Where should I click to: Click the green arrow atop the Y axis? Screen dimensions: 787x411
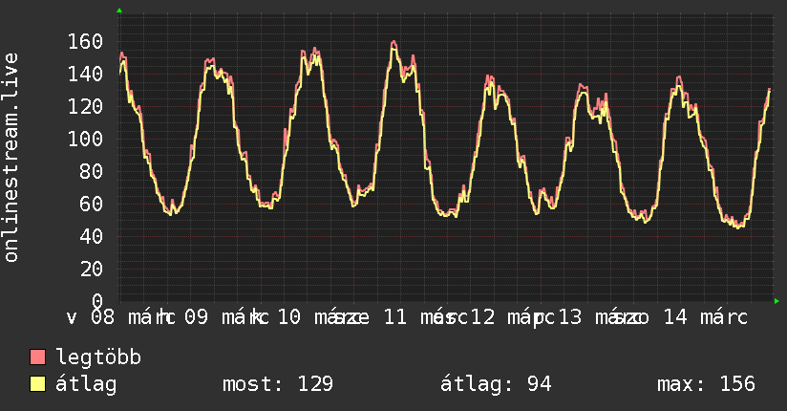(119, 11)
